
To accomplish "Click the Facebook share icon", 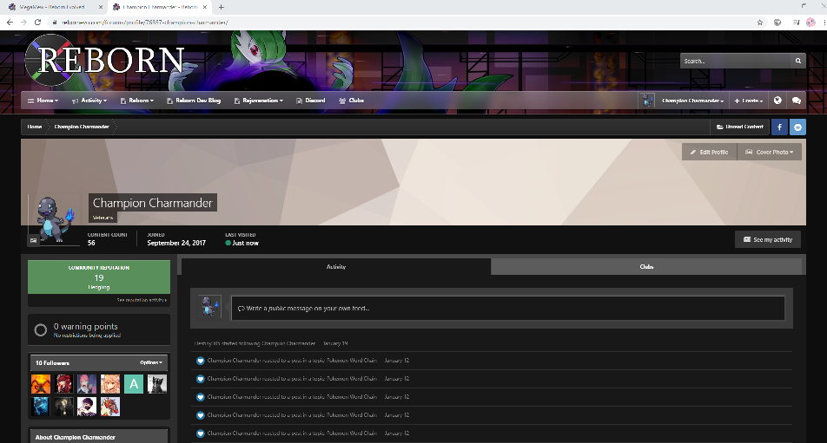I will click(x=779, y=127).
